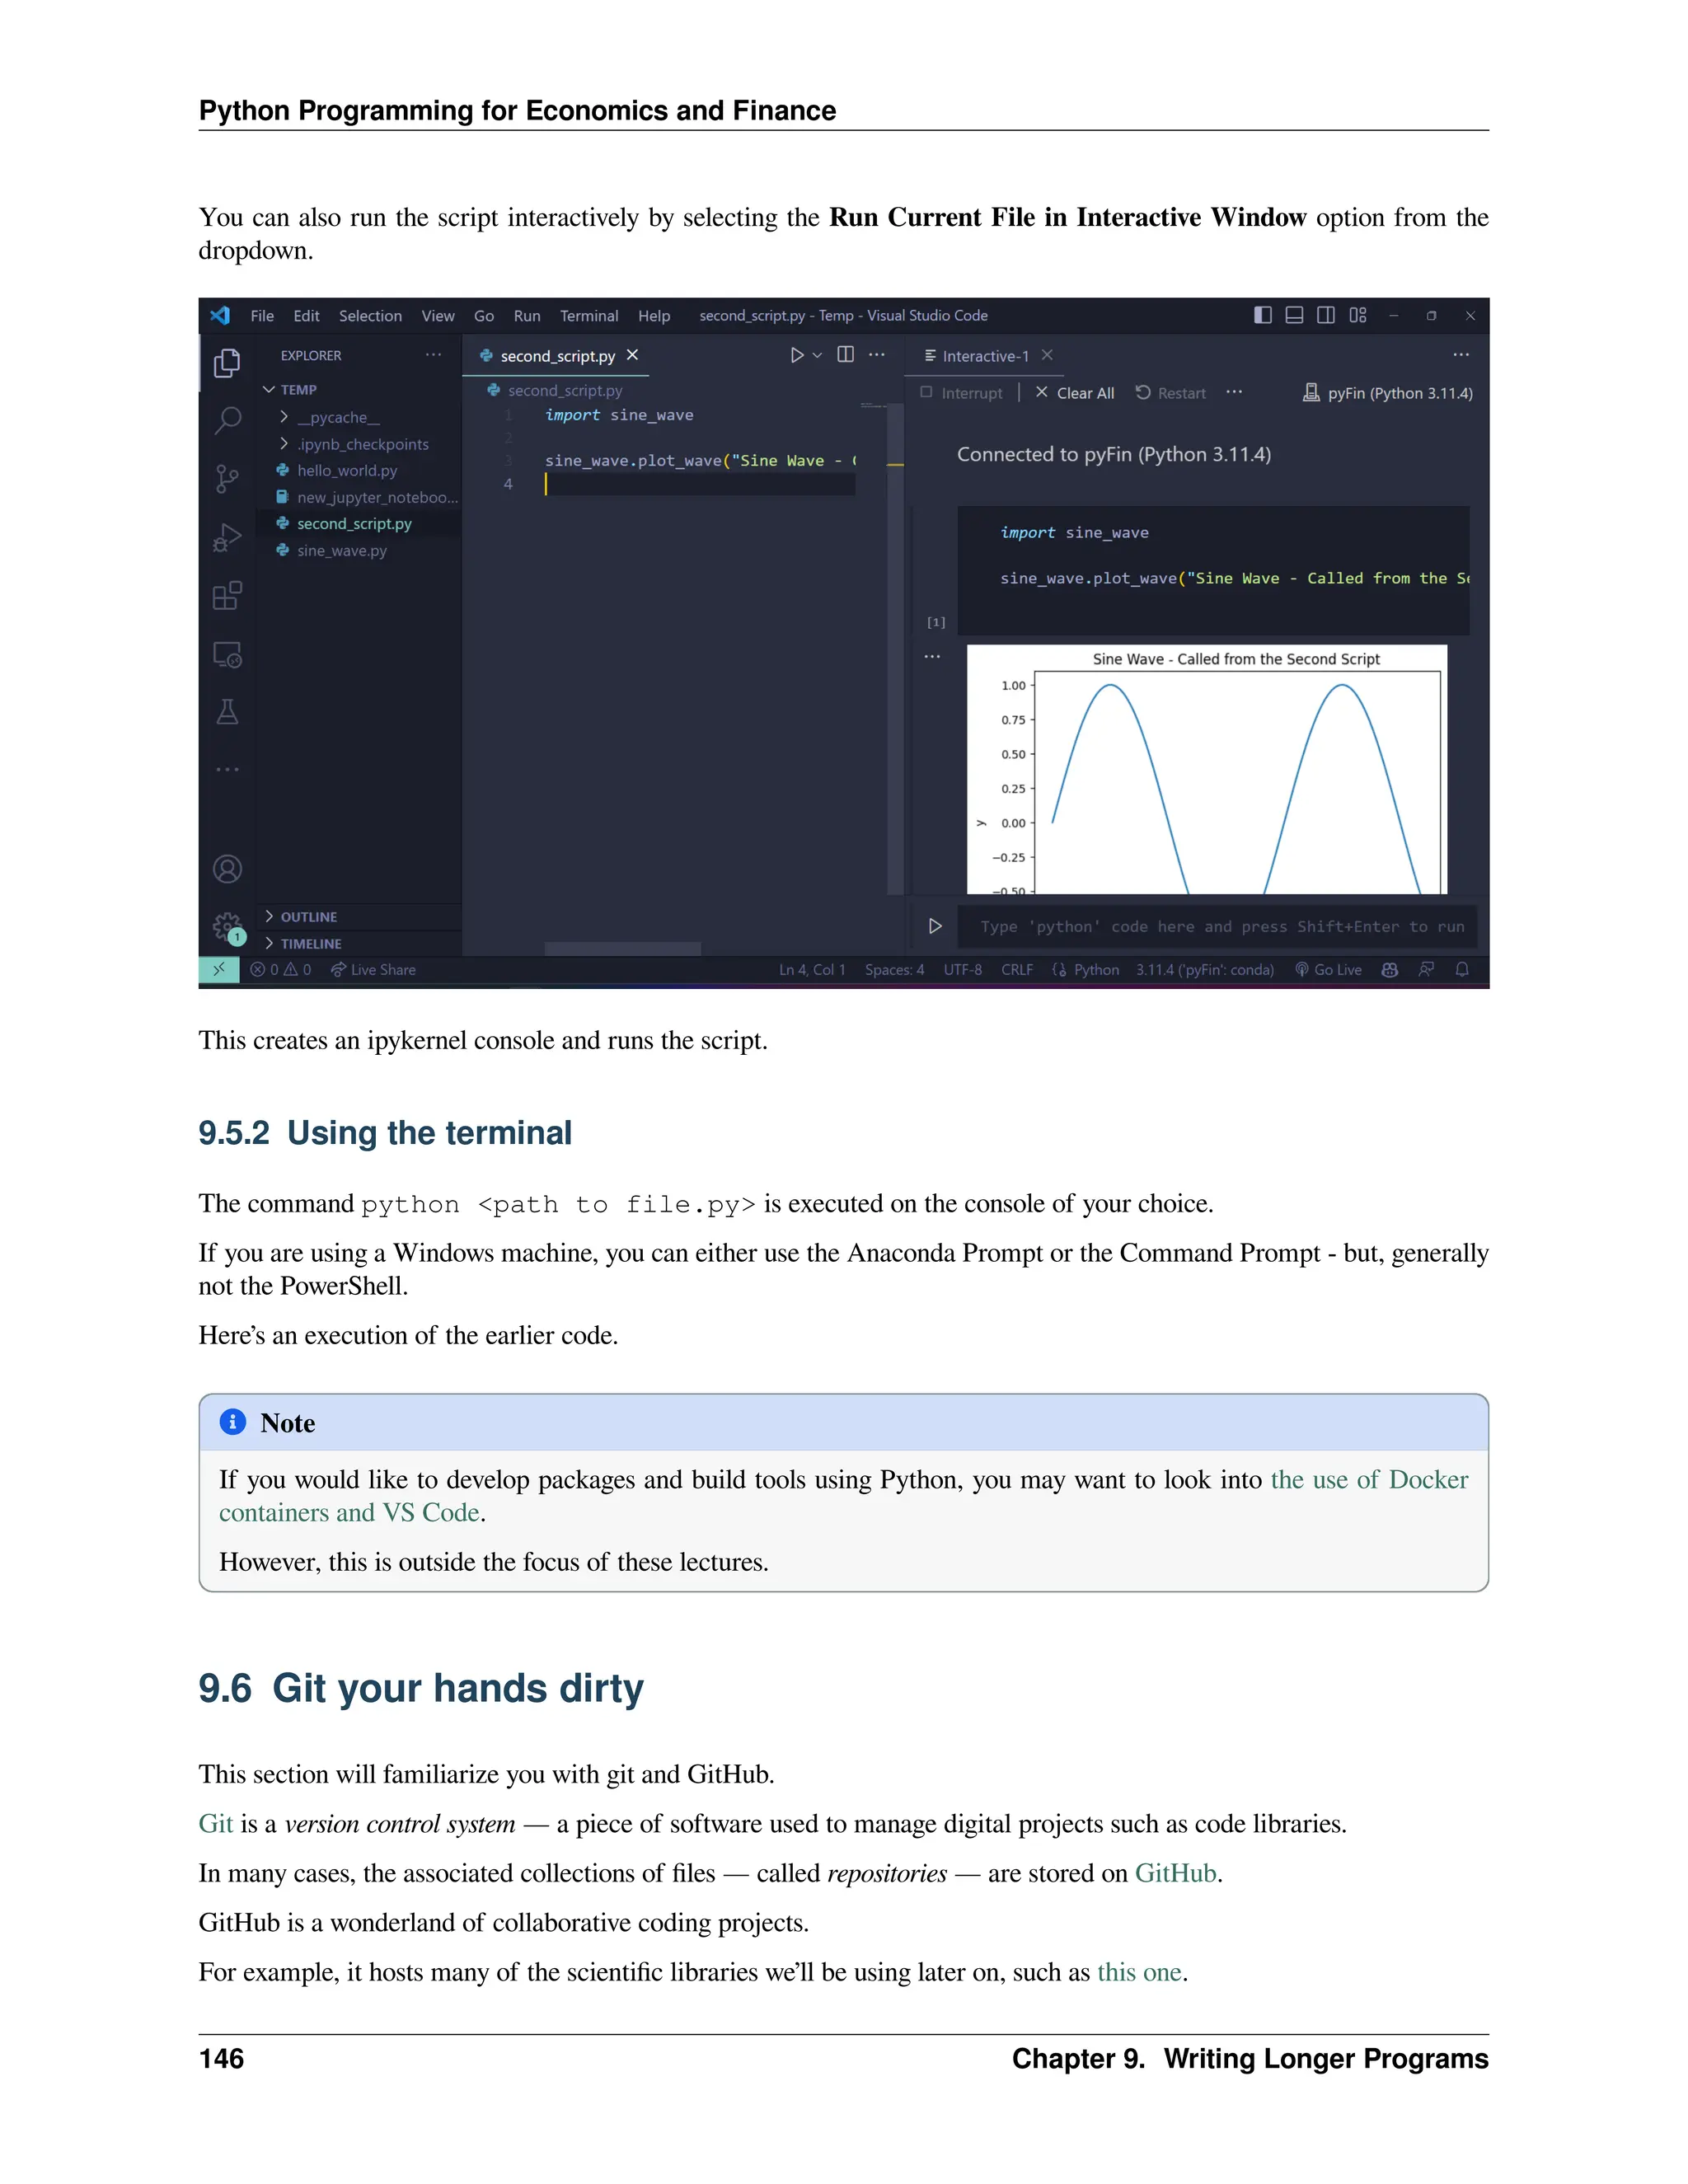This screenshot has height=2184, width=1688.
Task: Toggle Secondary Side Bar layout icon
Action: (x=1326, y=315)
